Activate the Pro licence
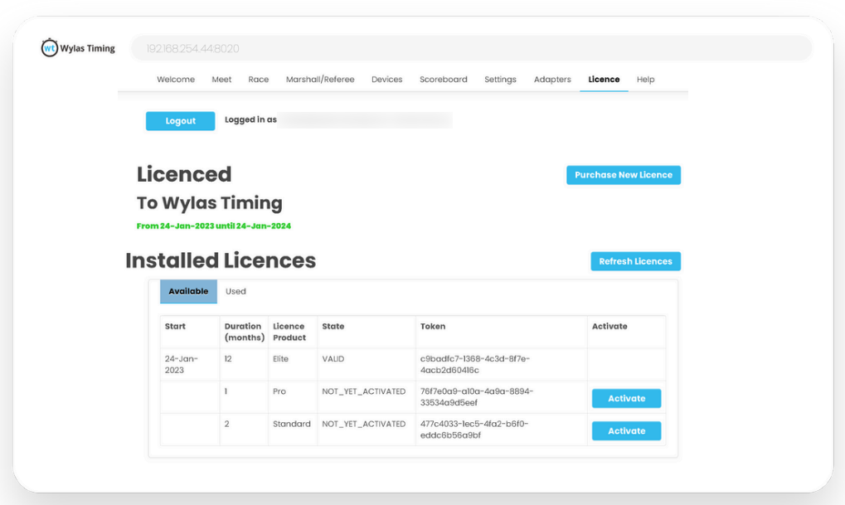Viewport: 845px width, 505px height. (626, 398)
